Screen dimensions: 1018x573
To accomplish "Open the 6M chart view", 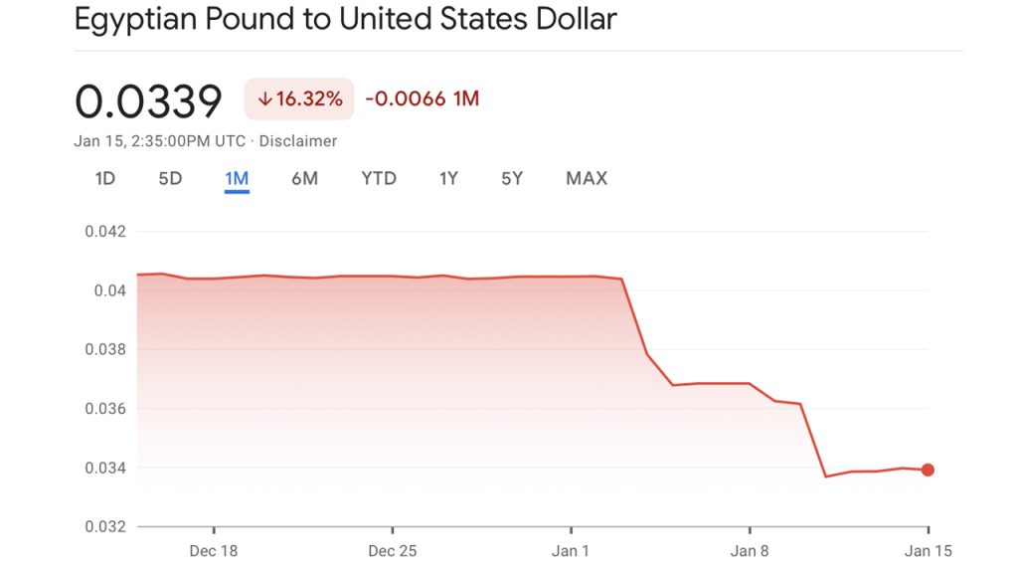I will click(305, 179).
